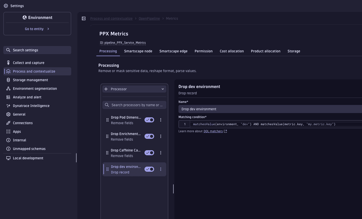
Task: Click the Settings gear icon in the header
Action: 6,6
